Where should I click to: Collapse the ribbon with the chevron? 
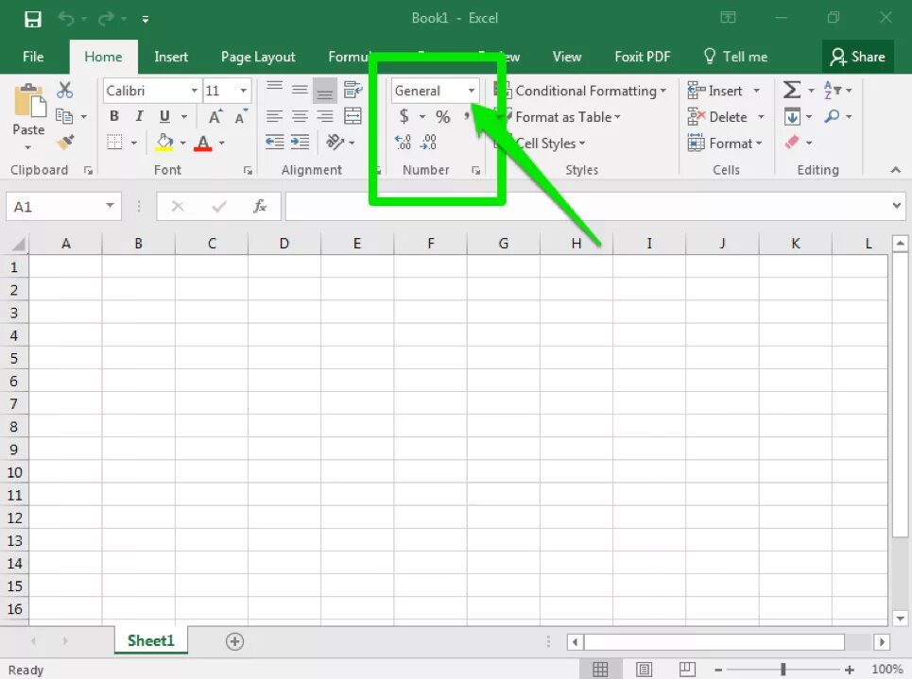point(896,170)
